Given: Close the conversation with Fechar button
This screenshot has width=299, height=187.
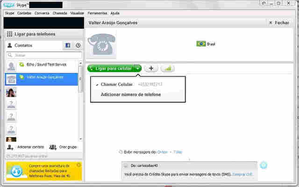Looking at the screenshot, I should (279, 23).
